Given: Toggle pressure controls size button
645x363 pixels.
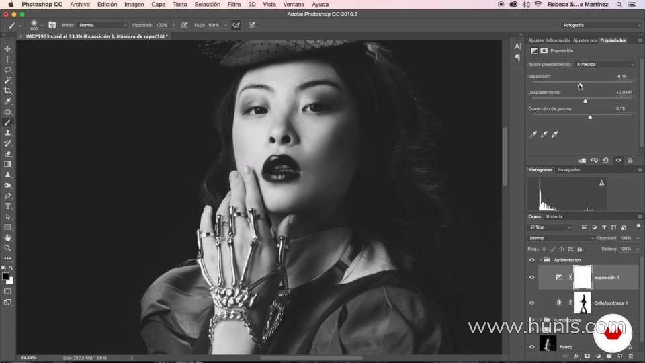Looking at the screenshot, I should coord(252,25).
